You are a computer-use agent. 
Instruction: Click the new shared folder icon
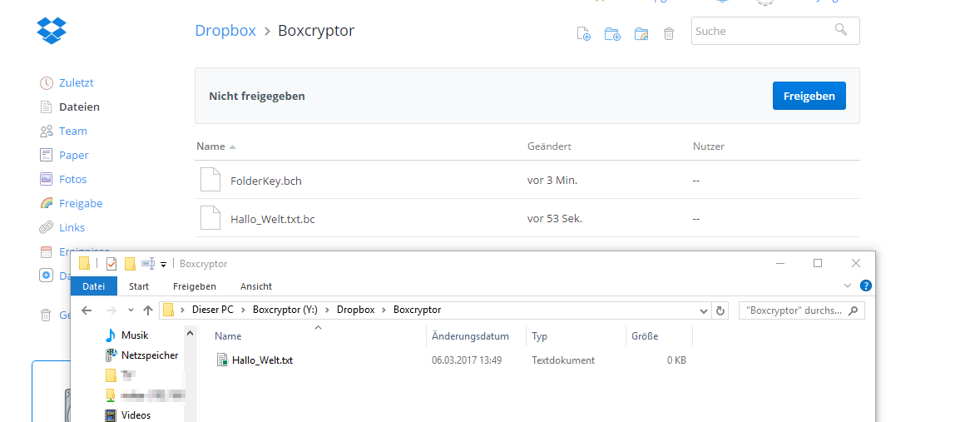(641, 33)
